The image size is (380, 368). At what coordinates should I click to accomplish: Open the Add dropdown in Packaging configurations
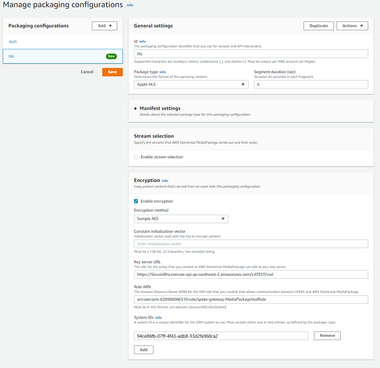pos(104,26)
